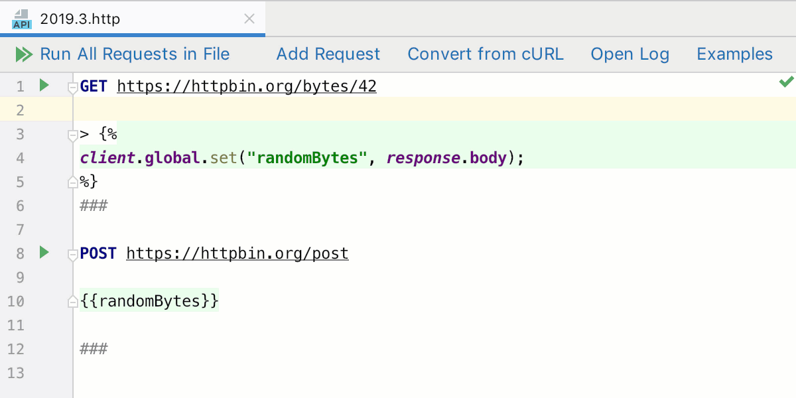
Task: Follow the httpbin.org/post URL link
Action: 237,253
